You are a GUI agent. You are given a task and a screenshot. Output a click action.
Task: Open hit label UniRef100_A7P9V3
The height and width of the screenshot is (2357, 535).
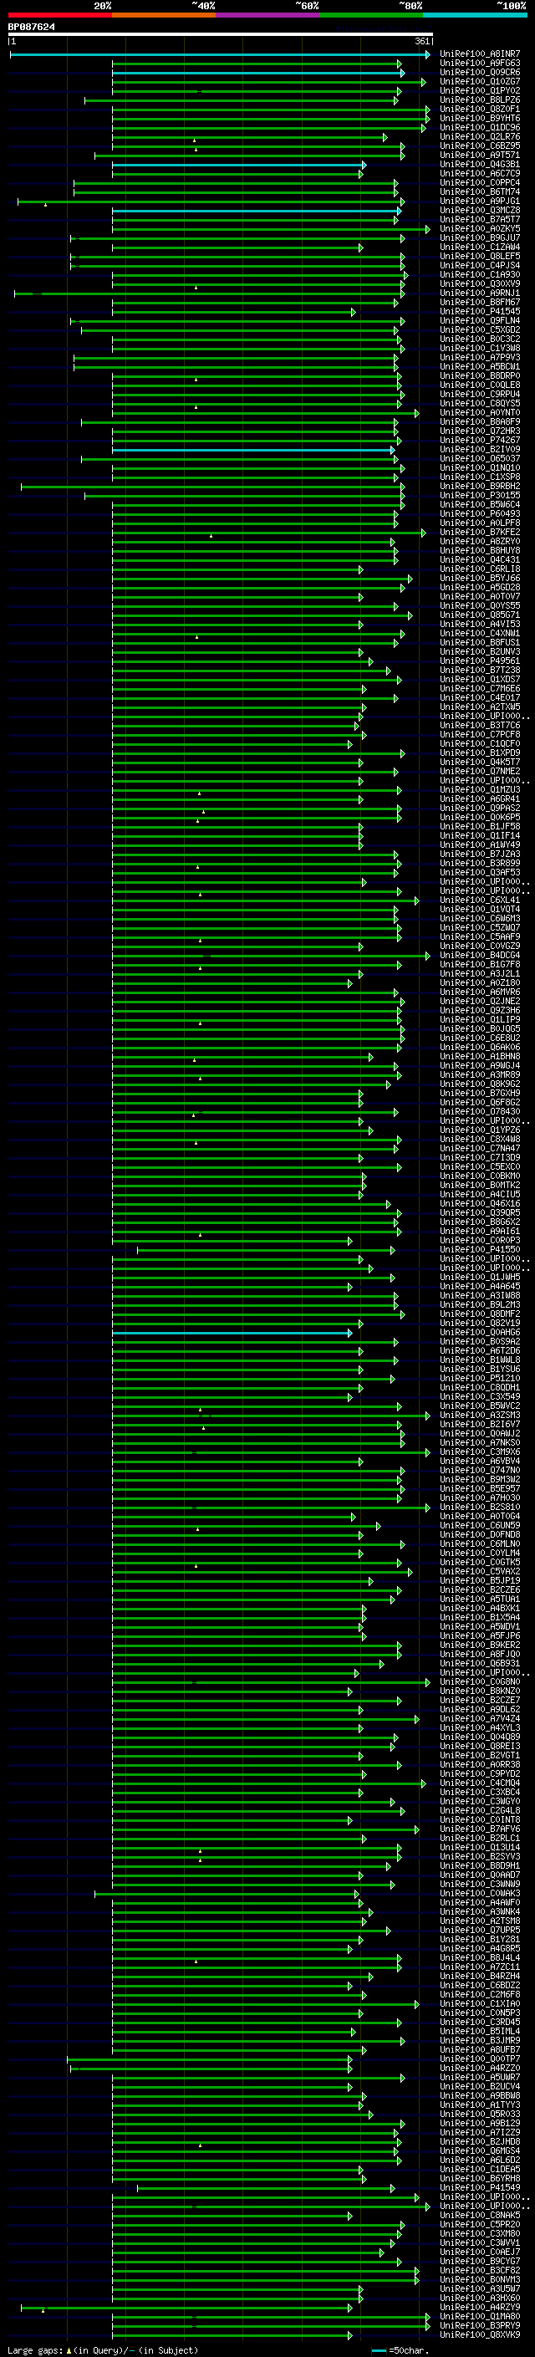pyautogui.click(x=479, y=358)
